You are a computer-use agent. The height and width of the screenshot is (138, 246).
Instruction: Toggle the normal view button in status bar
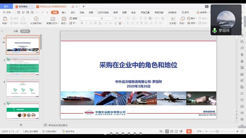coord(167,131)
